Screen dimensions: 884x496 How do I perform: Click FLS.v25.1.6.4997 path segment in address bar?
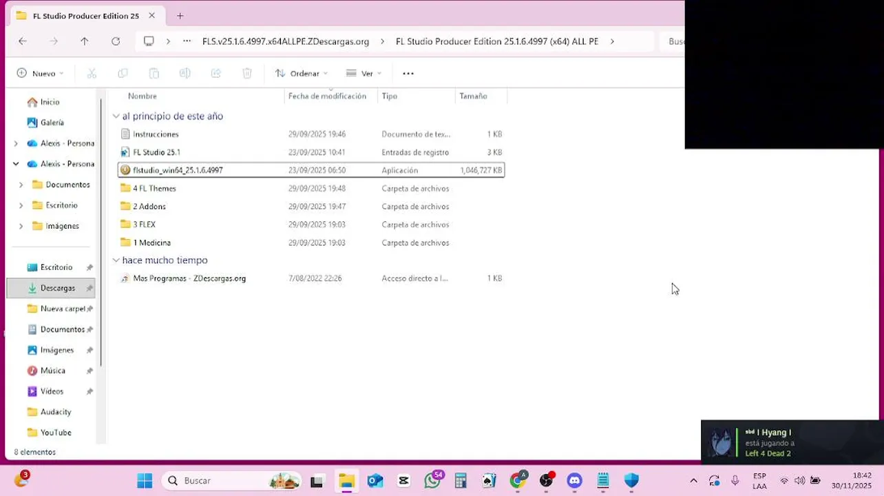coord(286,41)
